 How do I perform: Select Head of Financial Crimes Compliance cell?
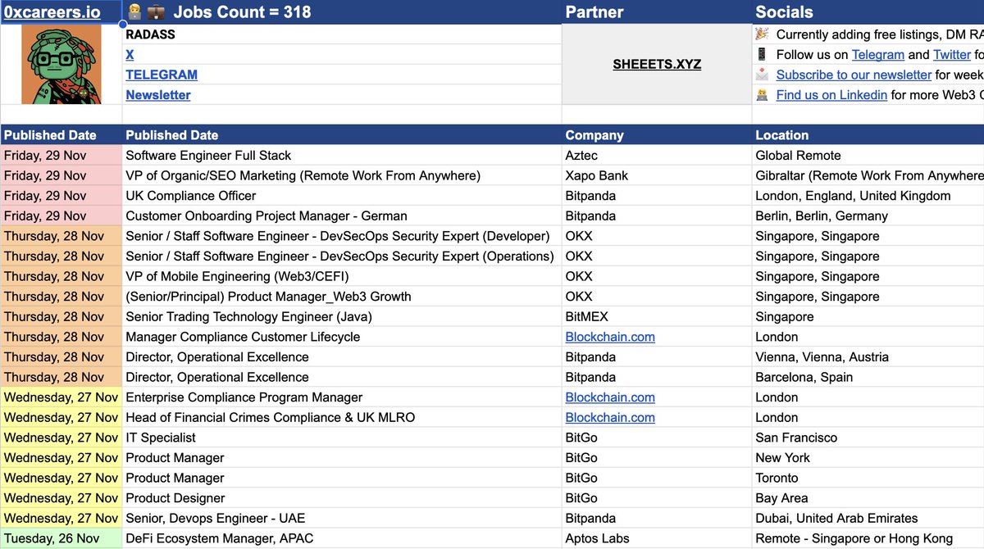(342, 418)
